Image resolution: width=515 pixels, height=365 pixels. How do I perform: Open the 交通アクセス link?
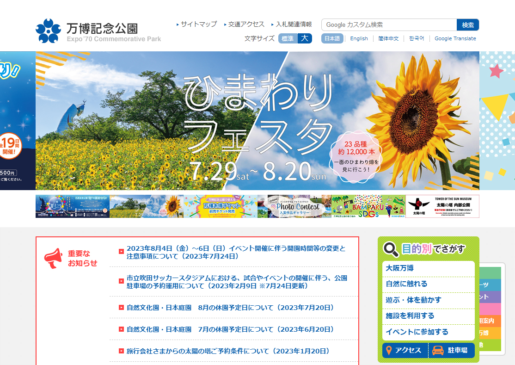click(x=246, y=24)
